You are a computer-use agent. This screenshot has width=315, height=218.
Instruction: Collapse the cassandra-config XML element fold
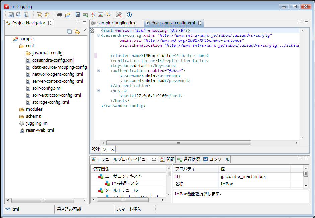(98, 35)
